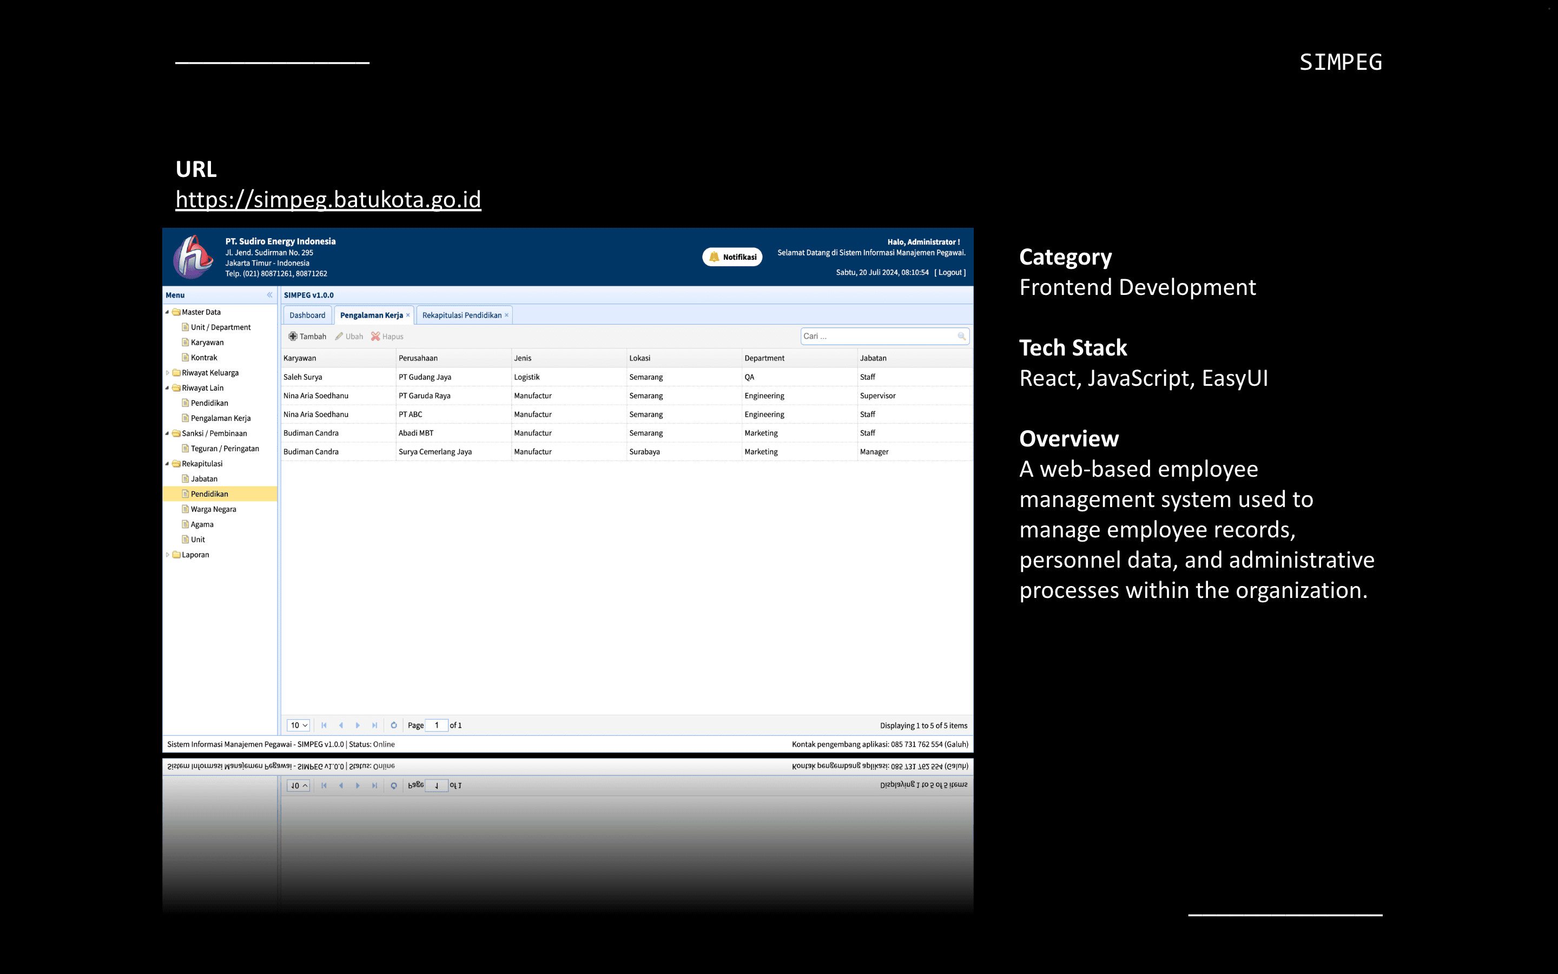Select the Riwayat Keluarga folder icon
This screenshot has width=1558, height=974.
(x=176, y=373)
